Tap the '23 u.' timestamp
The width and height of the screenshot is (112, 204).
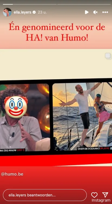pos(42,12)
